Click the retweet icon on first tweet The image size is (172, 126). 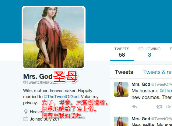pyautogui.click(x=159, y=107)
